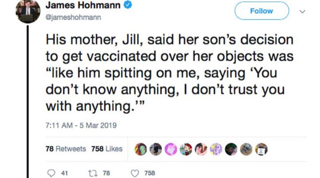Retweet using the retweet arrows icon

click(92, 173)
